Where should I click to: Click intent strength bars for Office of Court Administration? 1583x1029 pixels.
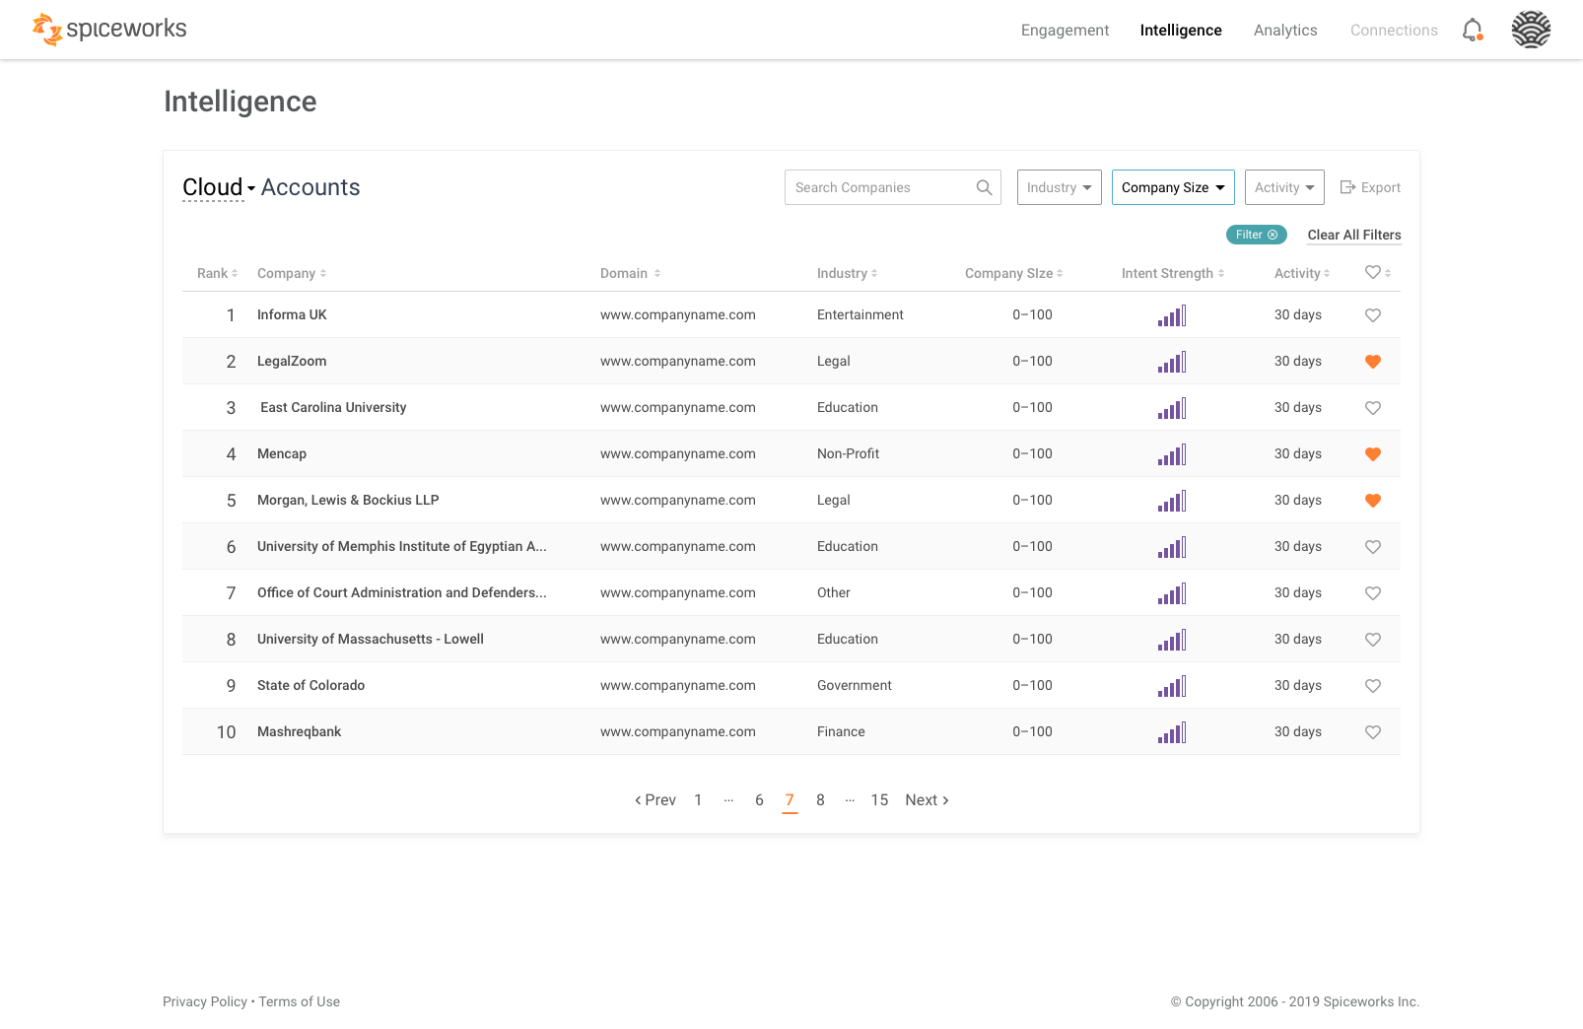1172,593
